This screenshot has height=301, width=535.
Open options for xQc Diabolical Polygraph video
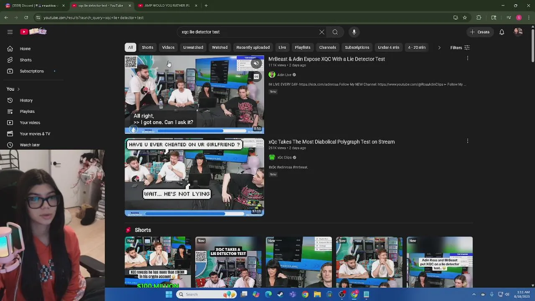tap(467, 141)
